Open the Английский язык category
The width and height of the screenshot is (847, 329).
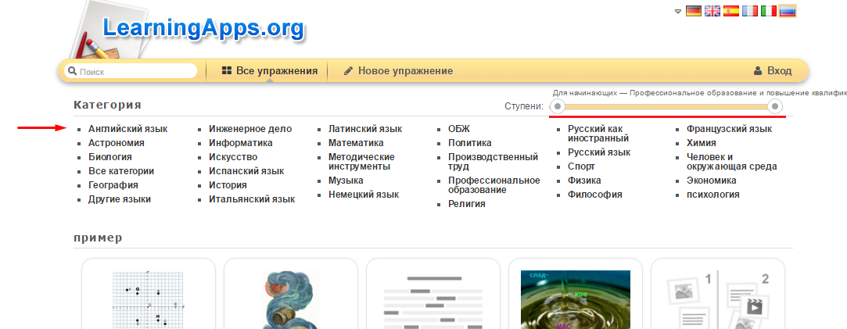[x=128, y=129]
